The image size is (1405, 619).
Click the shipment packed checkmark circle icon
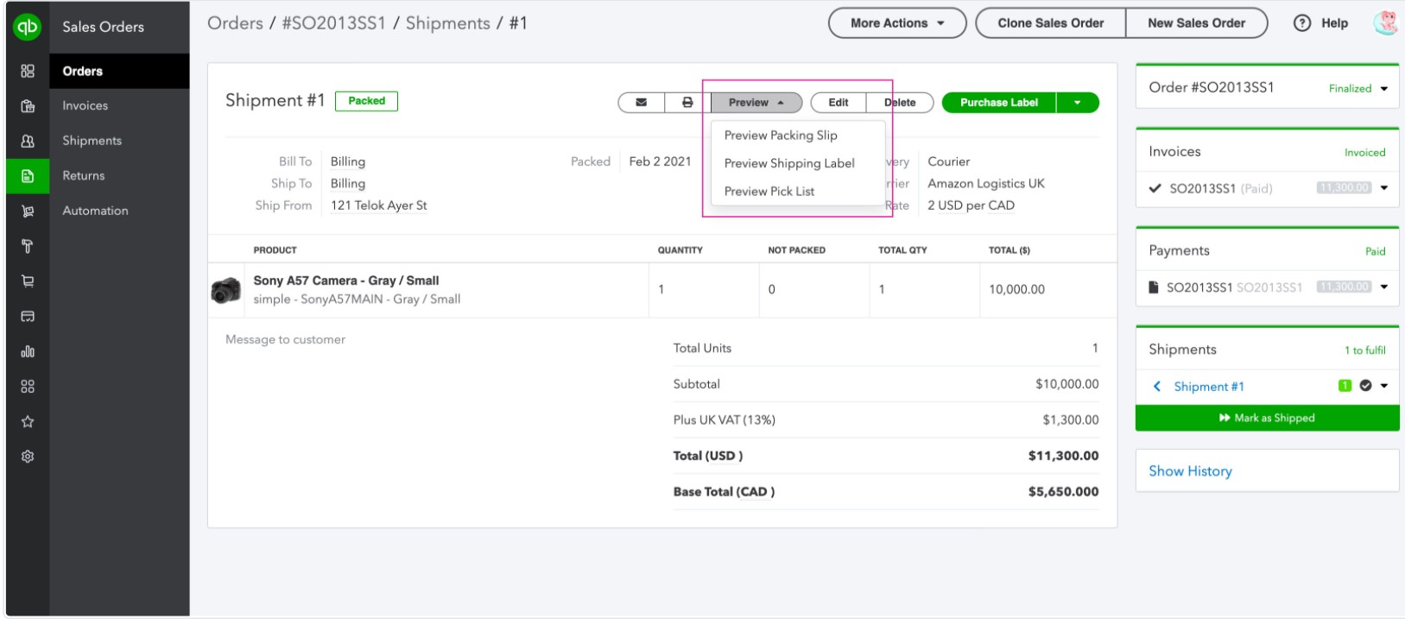tap(1365, 386)
